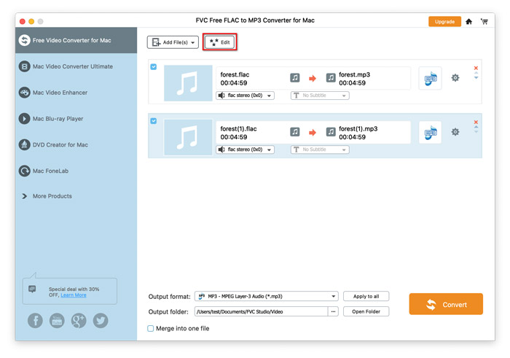
Task: Click the Blu-ray Player play icon
Action: tap(24, 118)
